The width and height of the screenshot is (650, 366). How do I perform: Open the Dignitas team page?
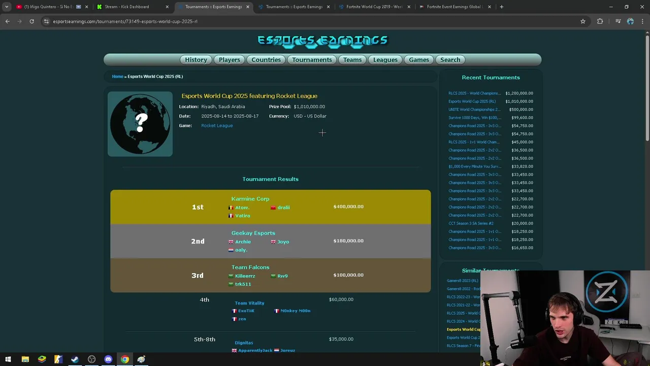[x=244, y=343]
